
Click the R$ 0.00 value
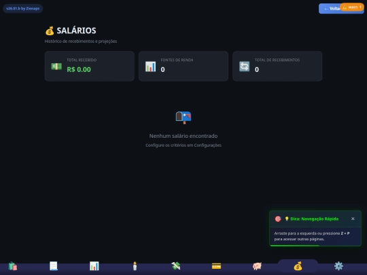point(79,69)
